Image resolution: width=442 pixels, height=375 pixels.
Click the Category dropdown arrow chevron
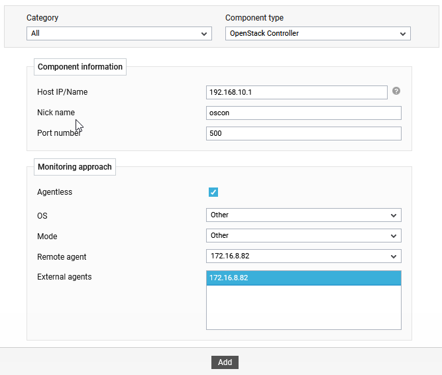[x=204, y=34]
